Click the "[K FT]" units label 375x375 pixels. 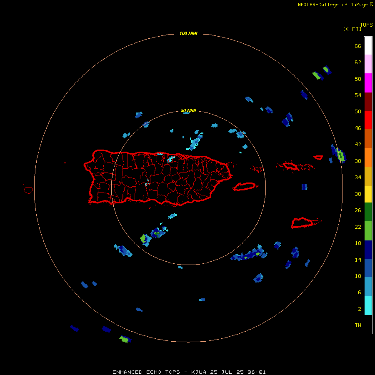tap(352, 29)
